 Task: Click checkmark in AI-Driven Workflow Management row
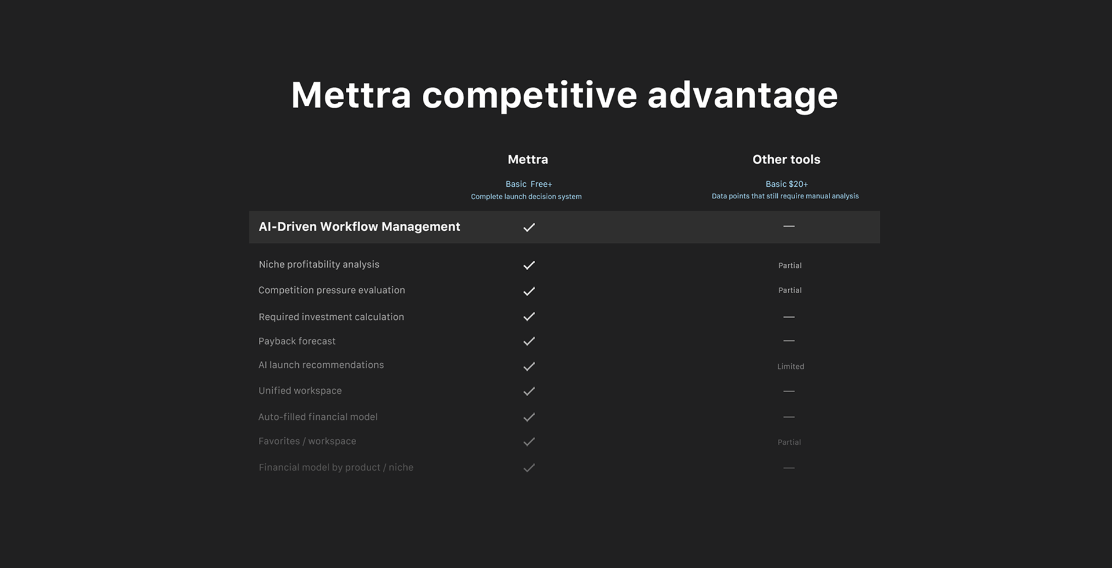click(529, 227)
